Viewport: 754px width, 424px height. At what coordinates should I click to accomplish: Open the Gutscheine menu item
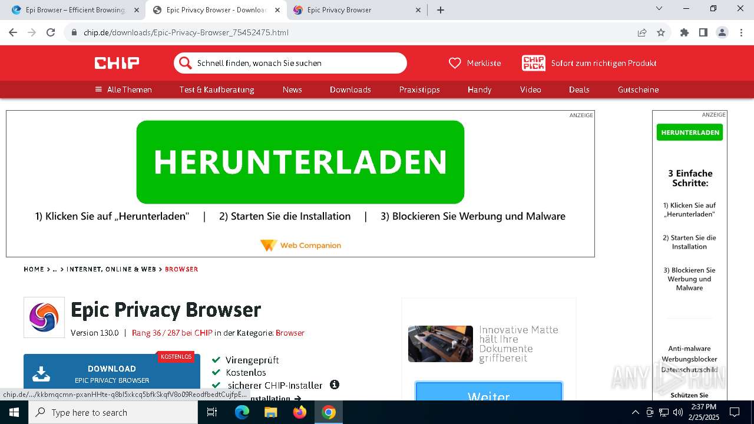tap(639, 90)
